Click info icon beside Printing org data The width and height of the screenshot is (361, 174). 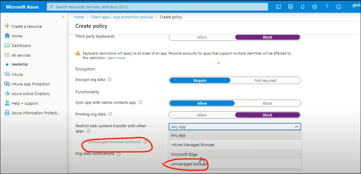110,114
